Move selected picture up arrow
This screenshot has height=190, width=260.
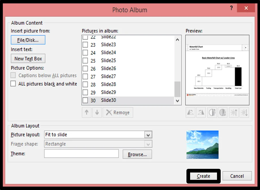87,113
